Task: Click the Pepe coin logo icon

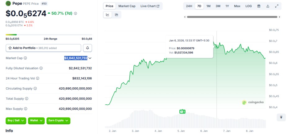Action: tap(8, 3)
